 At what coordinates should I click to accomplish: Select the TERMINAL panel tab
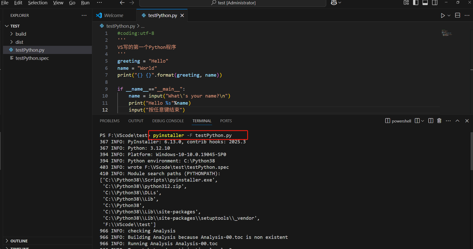(202, 121)
